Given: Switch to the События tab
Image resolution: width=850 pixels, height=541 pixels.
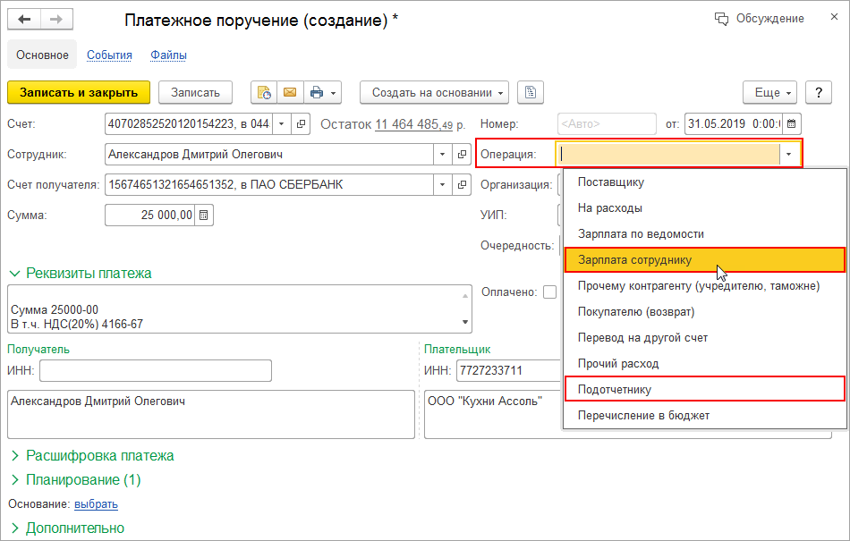Looking at the screenshot, I should click(x=109, y=55).
